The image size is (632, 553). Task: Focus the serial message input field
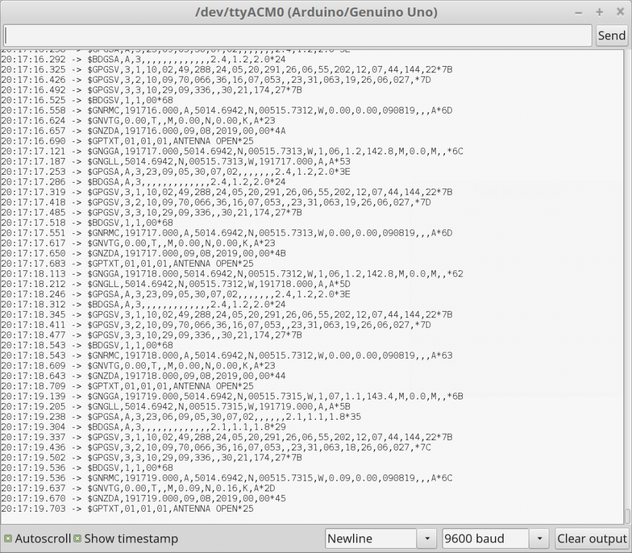297,35
